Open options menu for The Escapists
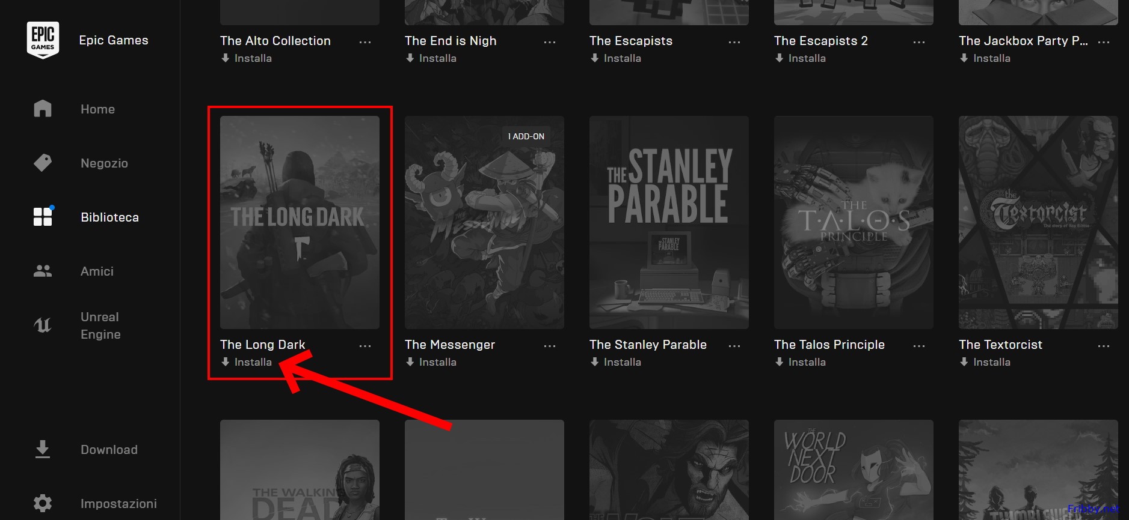This screenshot has height=520, width=1129. [734, 42]
